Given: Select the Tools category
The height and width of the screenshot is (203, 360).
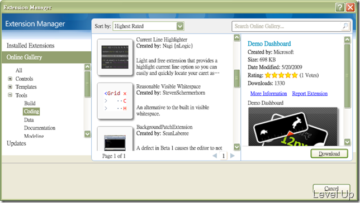Looking at the screenshot, I should (21, 95).
